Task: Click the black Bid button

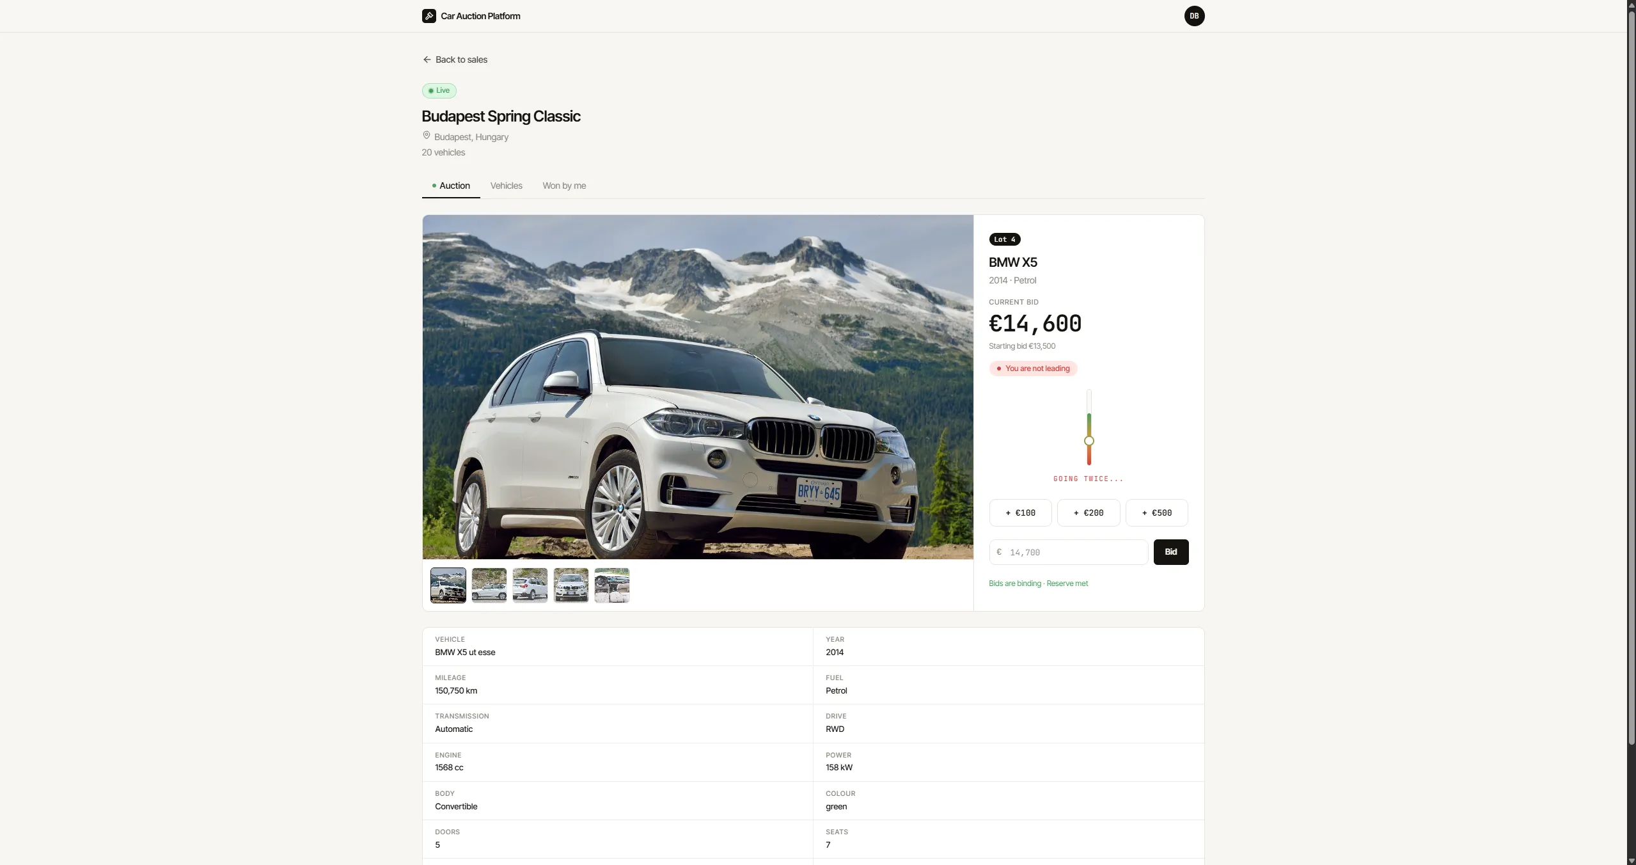Action: (x=1170, y=552)
